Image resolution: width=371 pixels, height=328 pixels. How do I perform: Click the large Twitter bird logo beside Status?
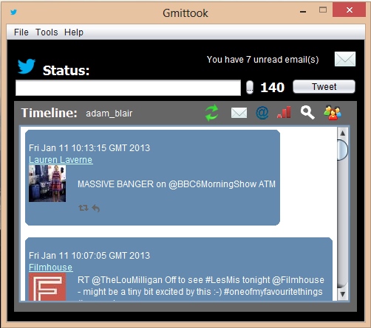(x=27, y=66)
